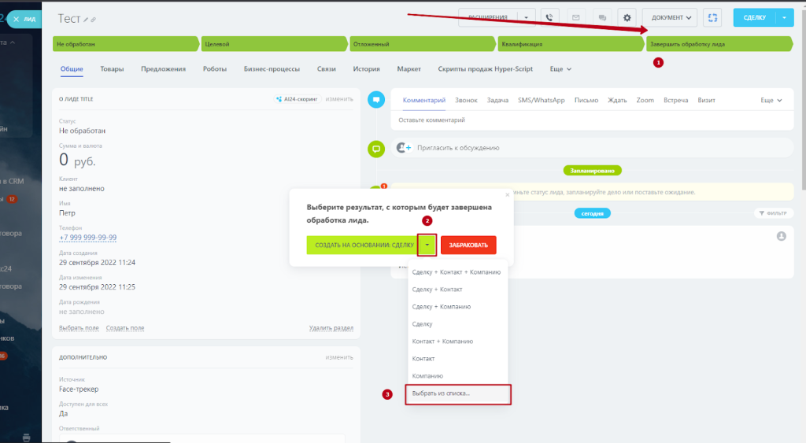Switch to the Товары tab
This screenshot has width=806, height=443.
(x=112, y=69)
